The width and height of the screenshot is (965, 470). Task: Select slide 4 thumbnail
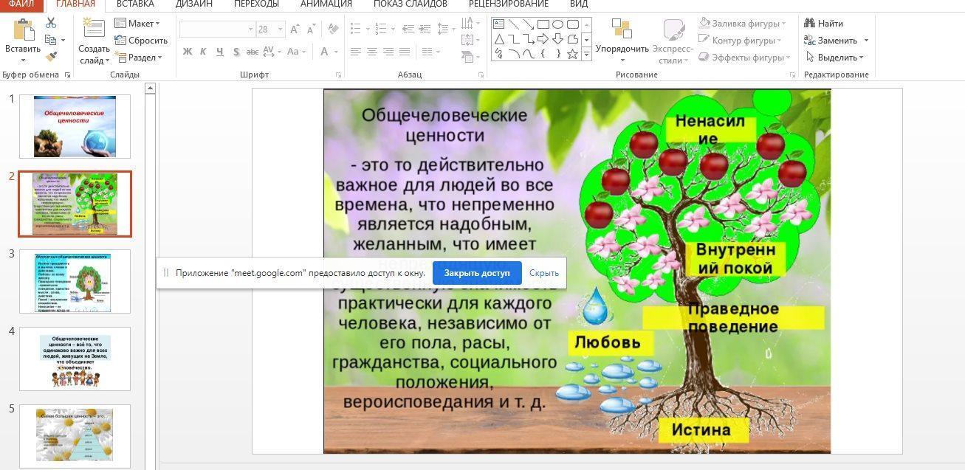coord(75,359)
